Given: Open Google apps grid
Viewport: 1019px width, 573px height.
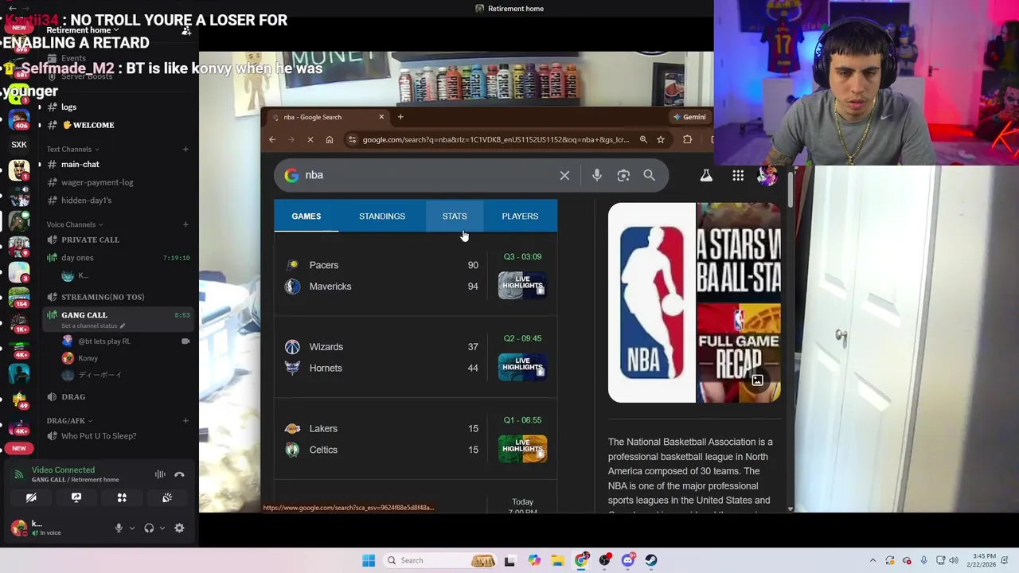Looking at the screenshot, I should coord(738,175).
